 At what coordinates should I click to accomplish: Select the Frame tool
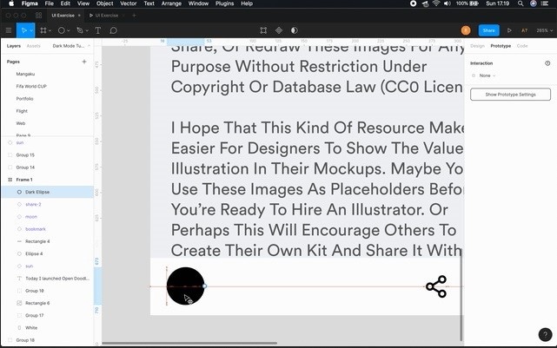[43, 30]
